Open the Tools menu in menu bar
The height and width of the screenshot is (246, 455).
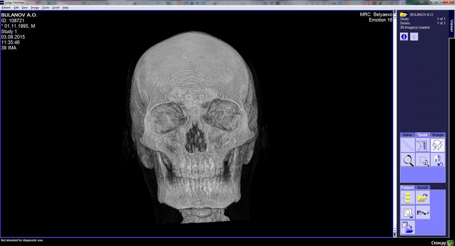(45, 8)
